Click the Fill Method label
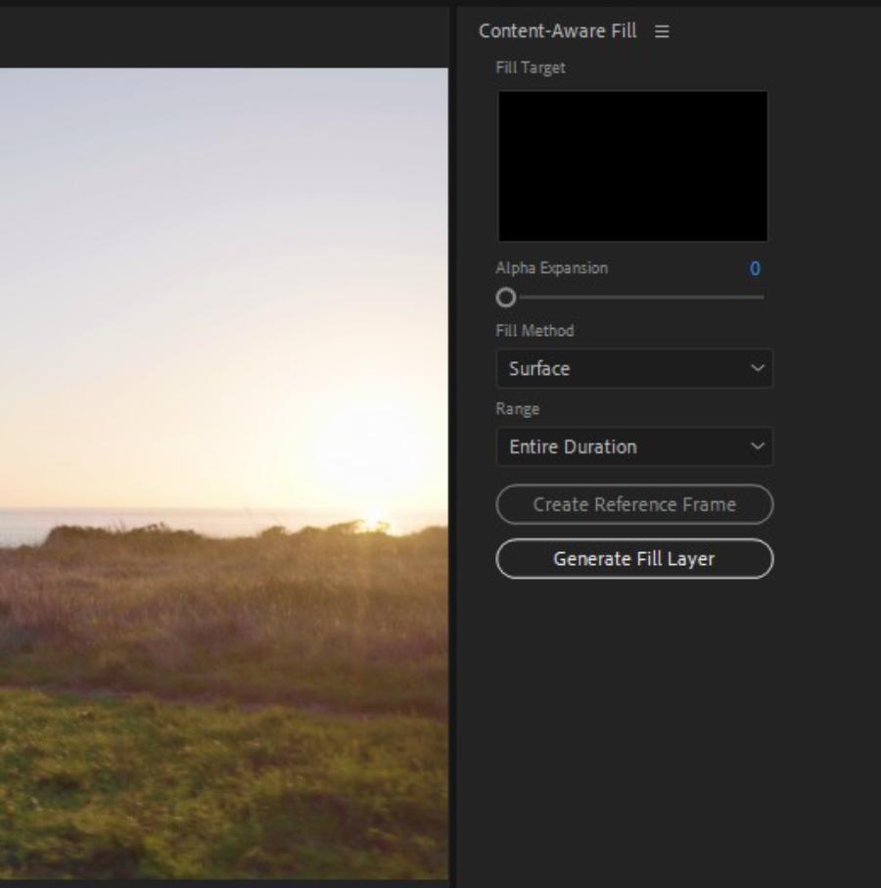The image size is (881, 888). click(x=534, y=331)
